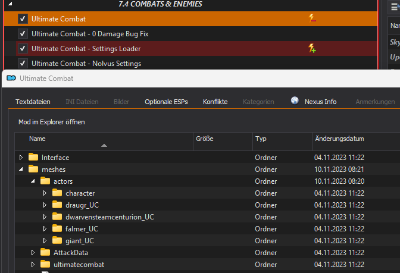Image resolution: width=400 pixels, height=273 pixels.
Task: Click the Interface folder icon
Action: tap(33, 157)
